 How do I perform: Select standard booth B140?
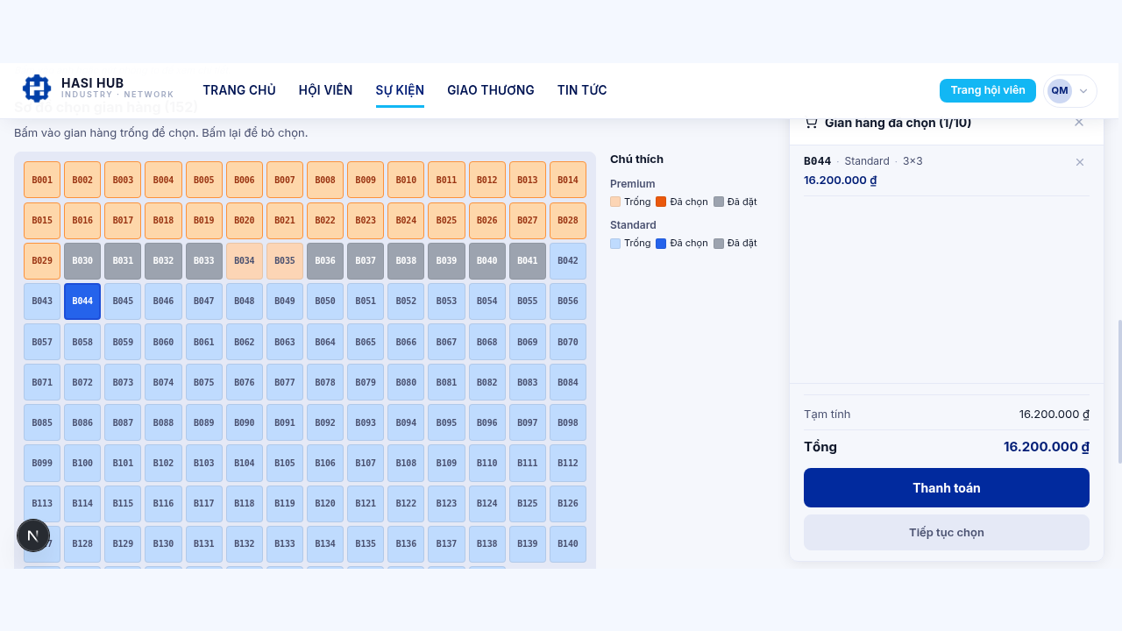coord(568,544)
